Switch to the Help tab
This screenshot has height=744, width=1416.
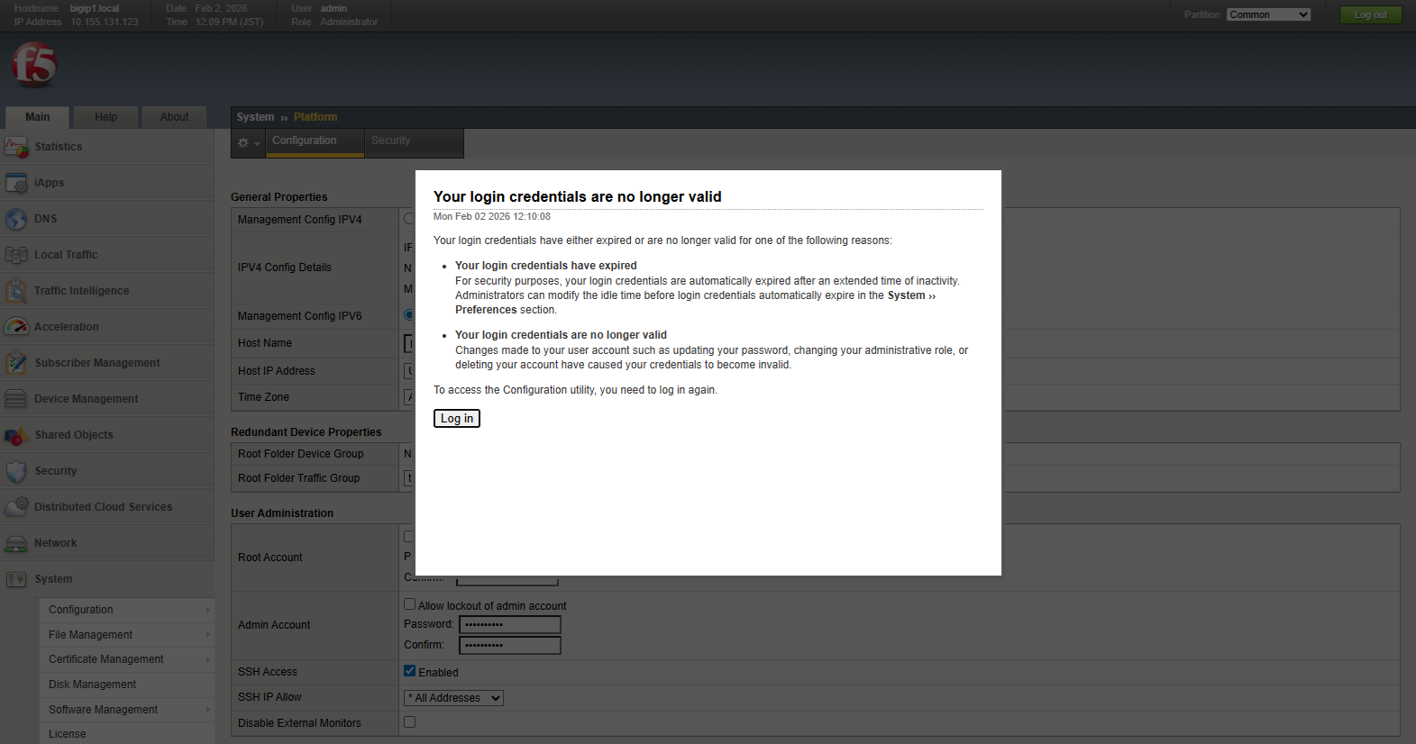106,117
